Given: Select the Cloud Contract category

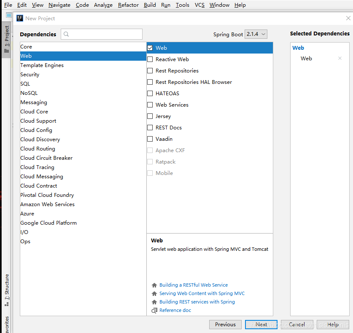Looking at the screenshot, I should coord(83,186).
